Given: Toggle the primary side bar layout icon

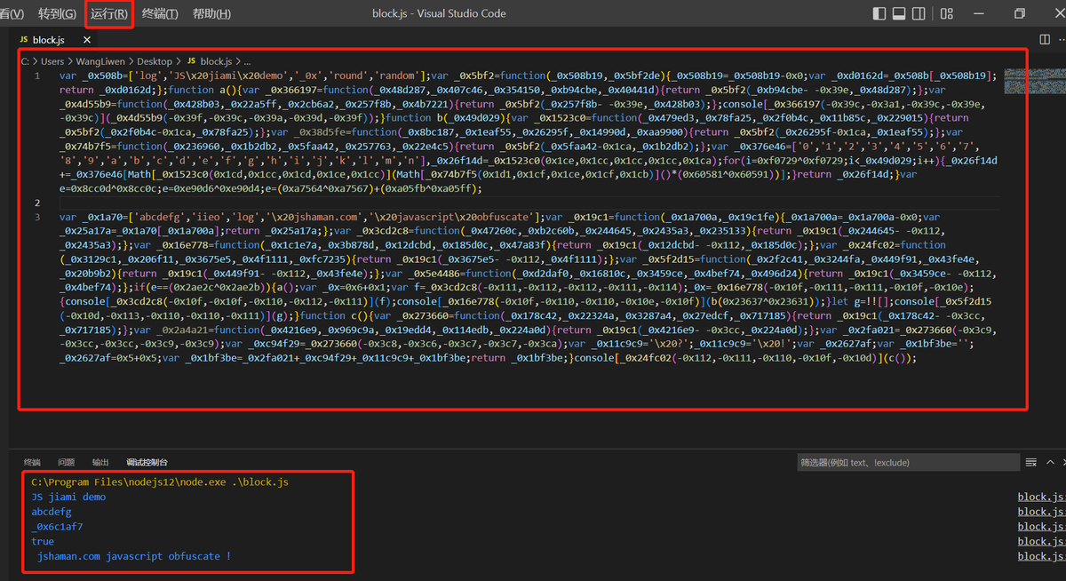Looking at the screenshot, I should click(x=879, y=13).
